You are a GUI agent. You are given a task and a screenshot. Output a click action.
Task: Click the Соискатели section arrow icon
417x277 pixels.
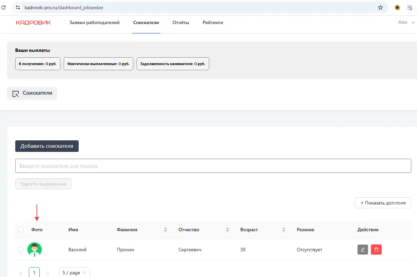16,94
